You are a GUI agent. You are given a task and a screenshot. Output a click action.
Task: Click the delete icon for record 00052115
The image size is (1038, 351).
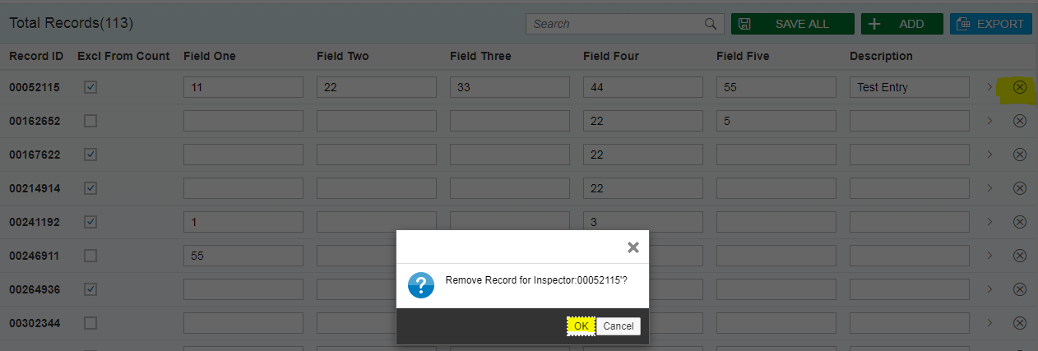tap(1020, 87)
